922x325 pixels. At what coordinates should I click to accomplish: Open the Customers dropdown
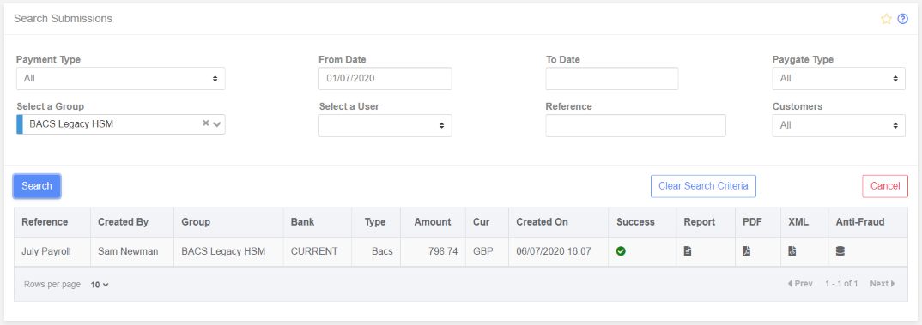(x=839, y=125)
